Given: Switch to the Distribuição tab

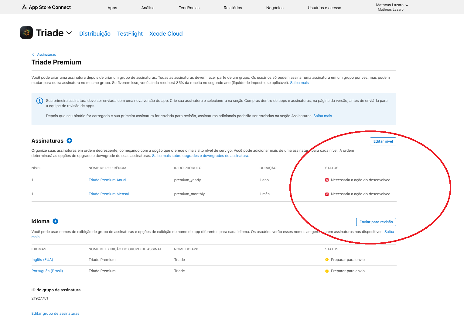Looking at the screenshot, I should point(95,33).
